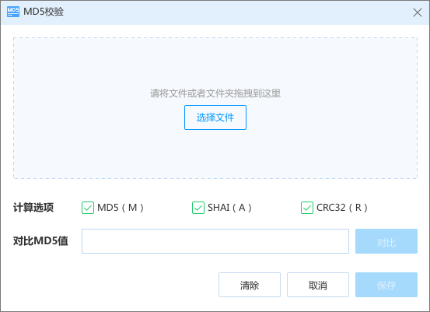Click the MD5 app icon in title bar
The width and height of the screenshot is (430, 312).
coord(13,12)
